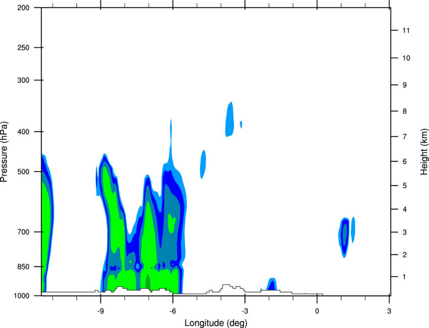Select the 700 pressure tick label
Image resolution: width=429 pixels, height=328 pixels.
(x=23, y=232)
